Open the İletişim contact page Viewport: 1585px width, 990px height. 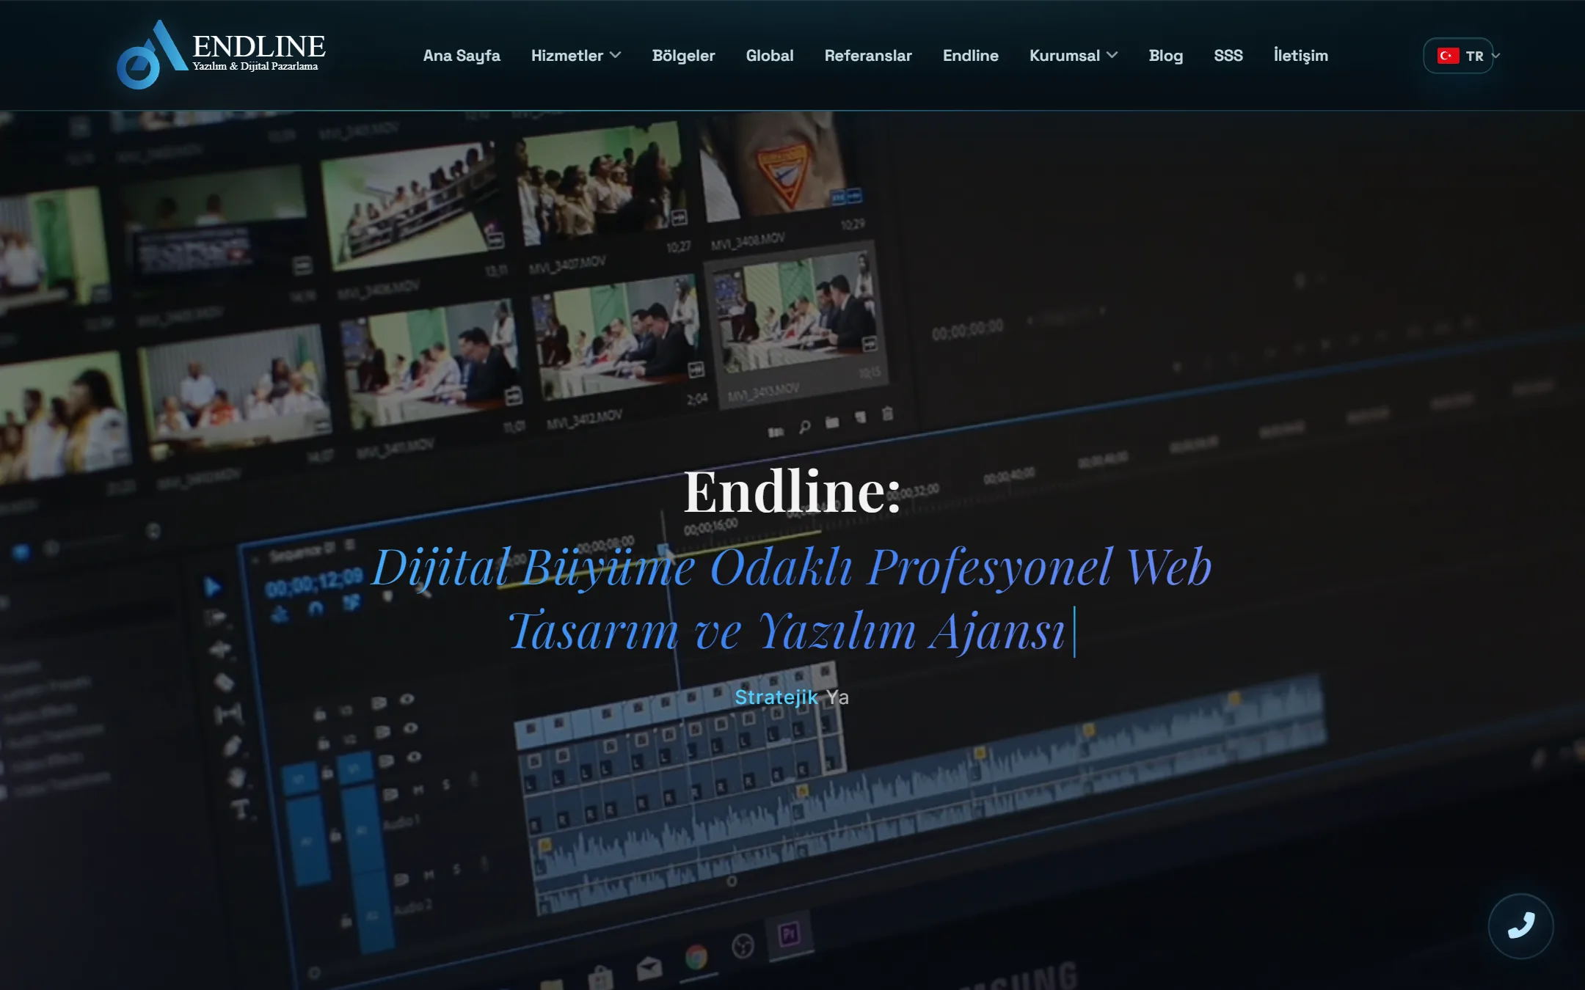point(1301,56)
